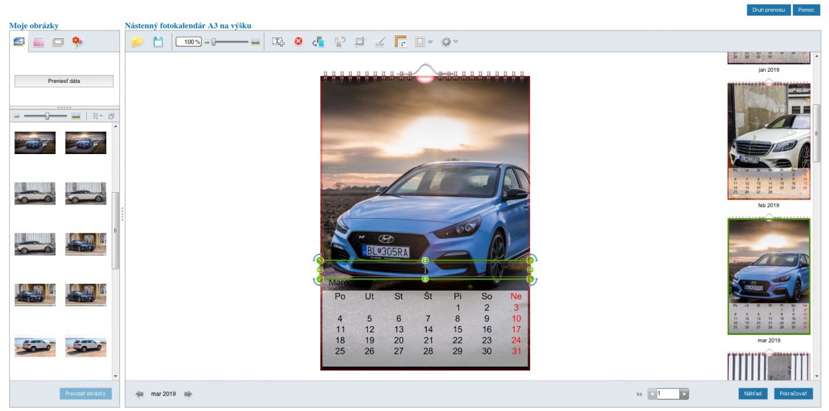829x411 pixels.
Task: Click the page list scrollbar thumb
Action: pos(817,133)
